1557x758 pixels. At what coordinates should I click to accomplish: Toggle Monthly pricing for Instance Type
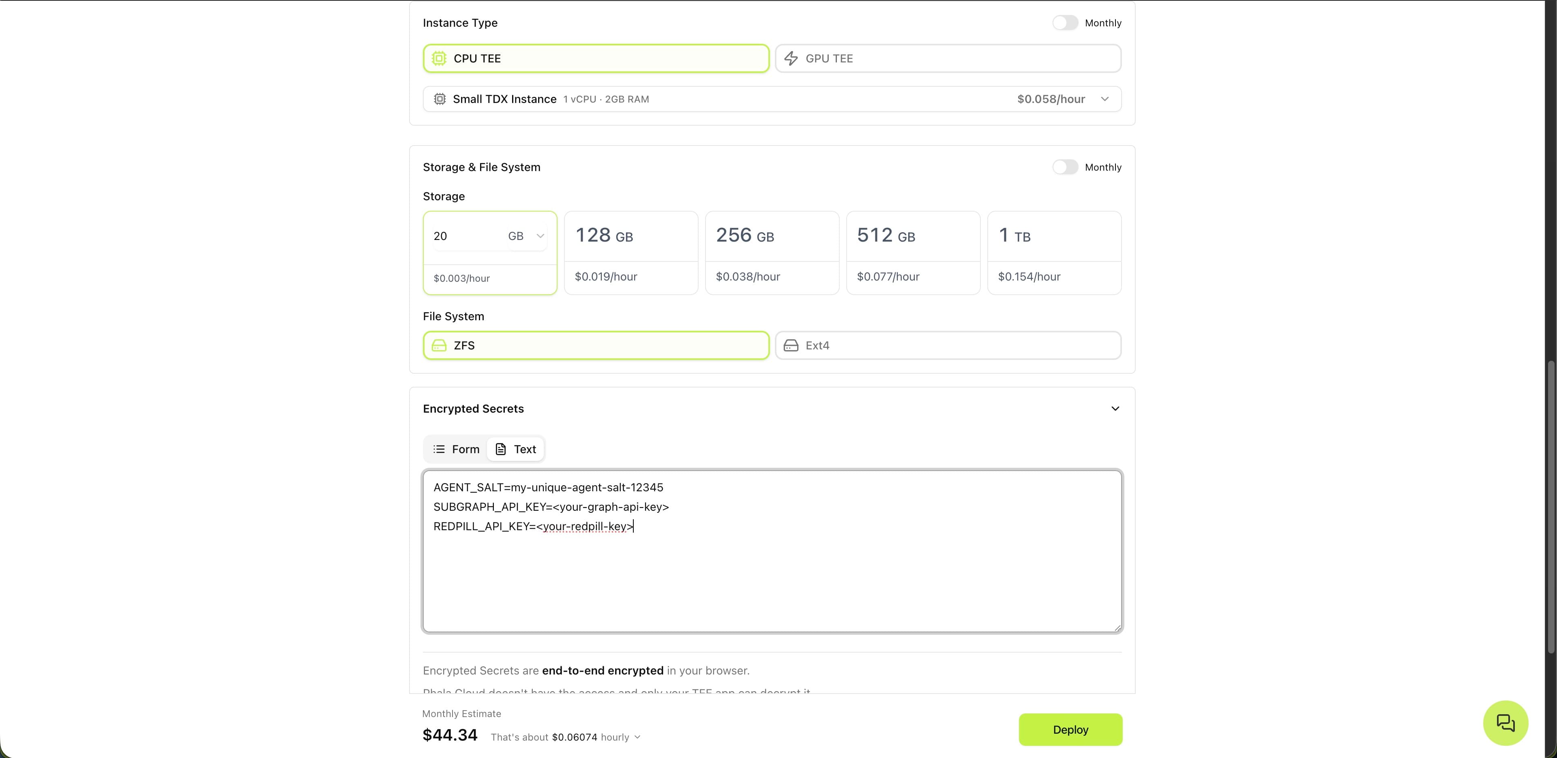(x=1065, y=23)
